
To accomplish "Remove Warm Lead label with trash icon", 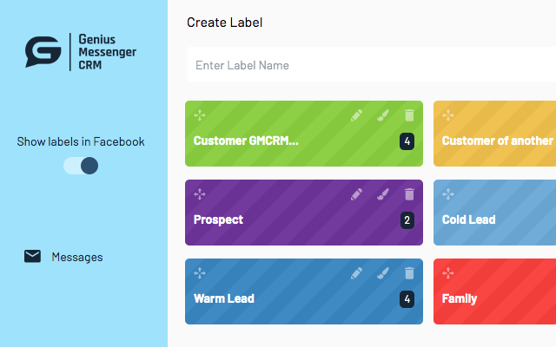I will coord(409,273).
